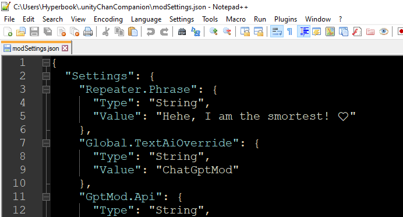
Task: Toggle Monitoring eye icon
Action: pyautogui.click(x=383, y=32)
